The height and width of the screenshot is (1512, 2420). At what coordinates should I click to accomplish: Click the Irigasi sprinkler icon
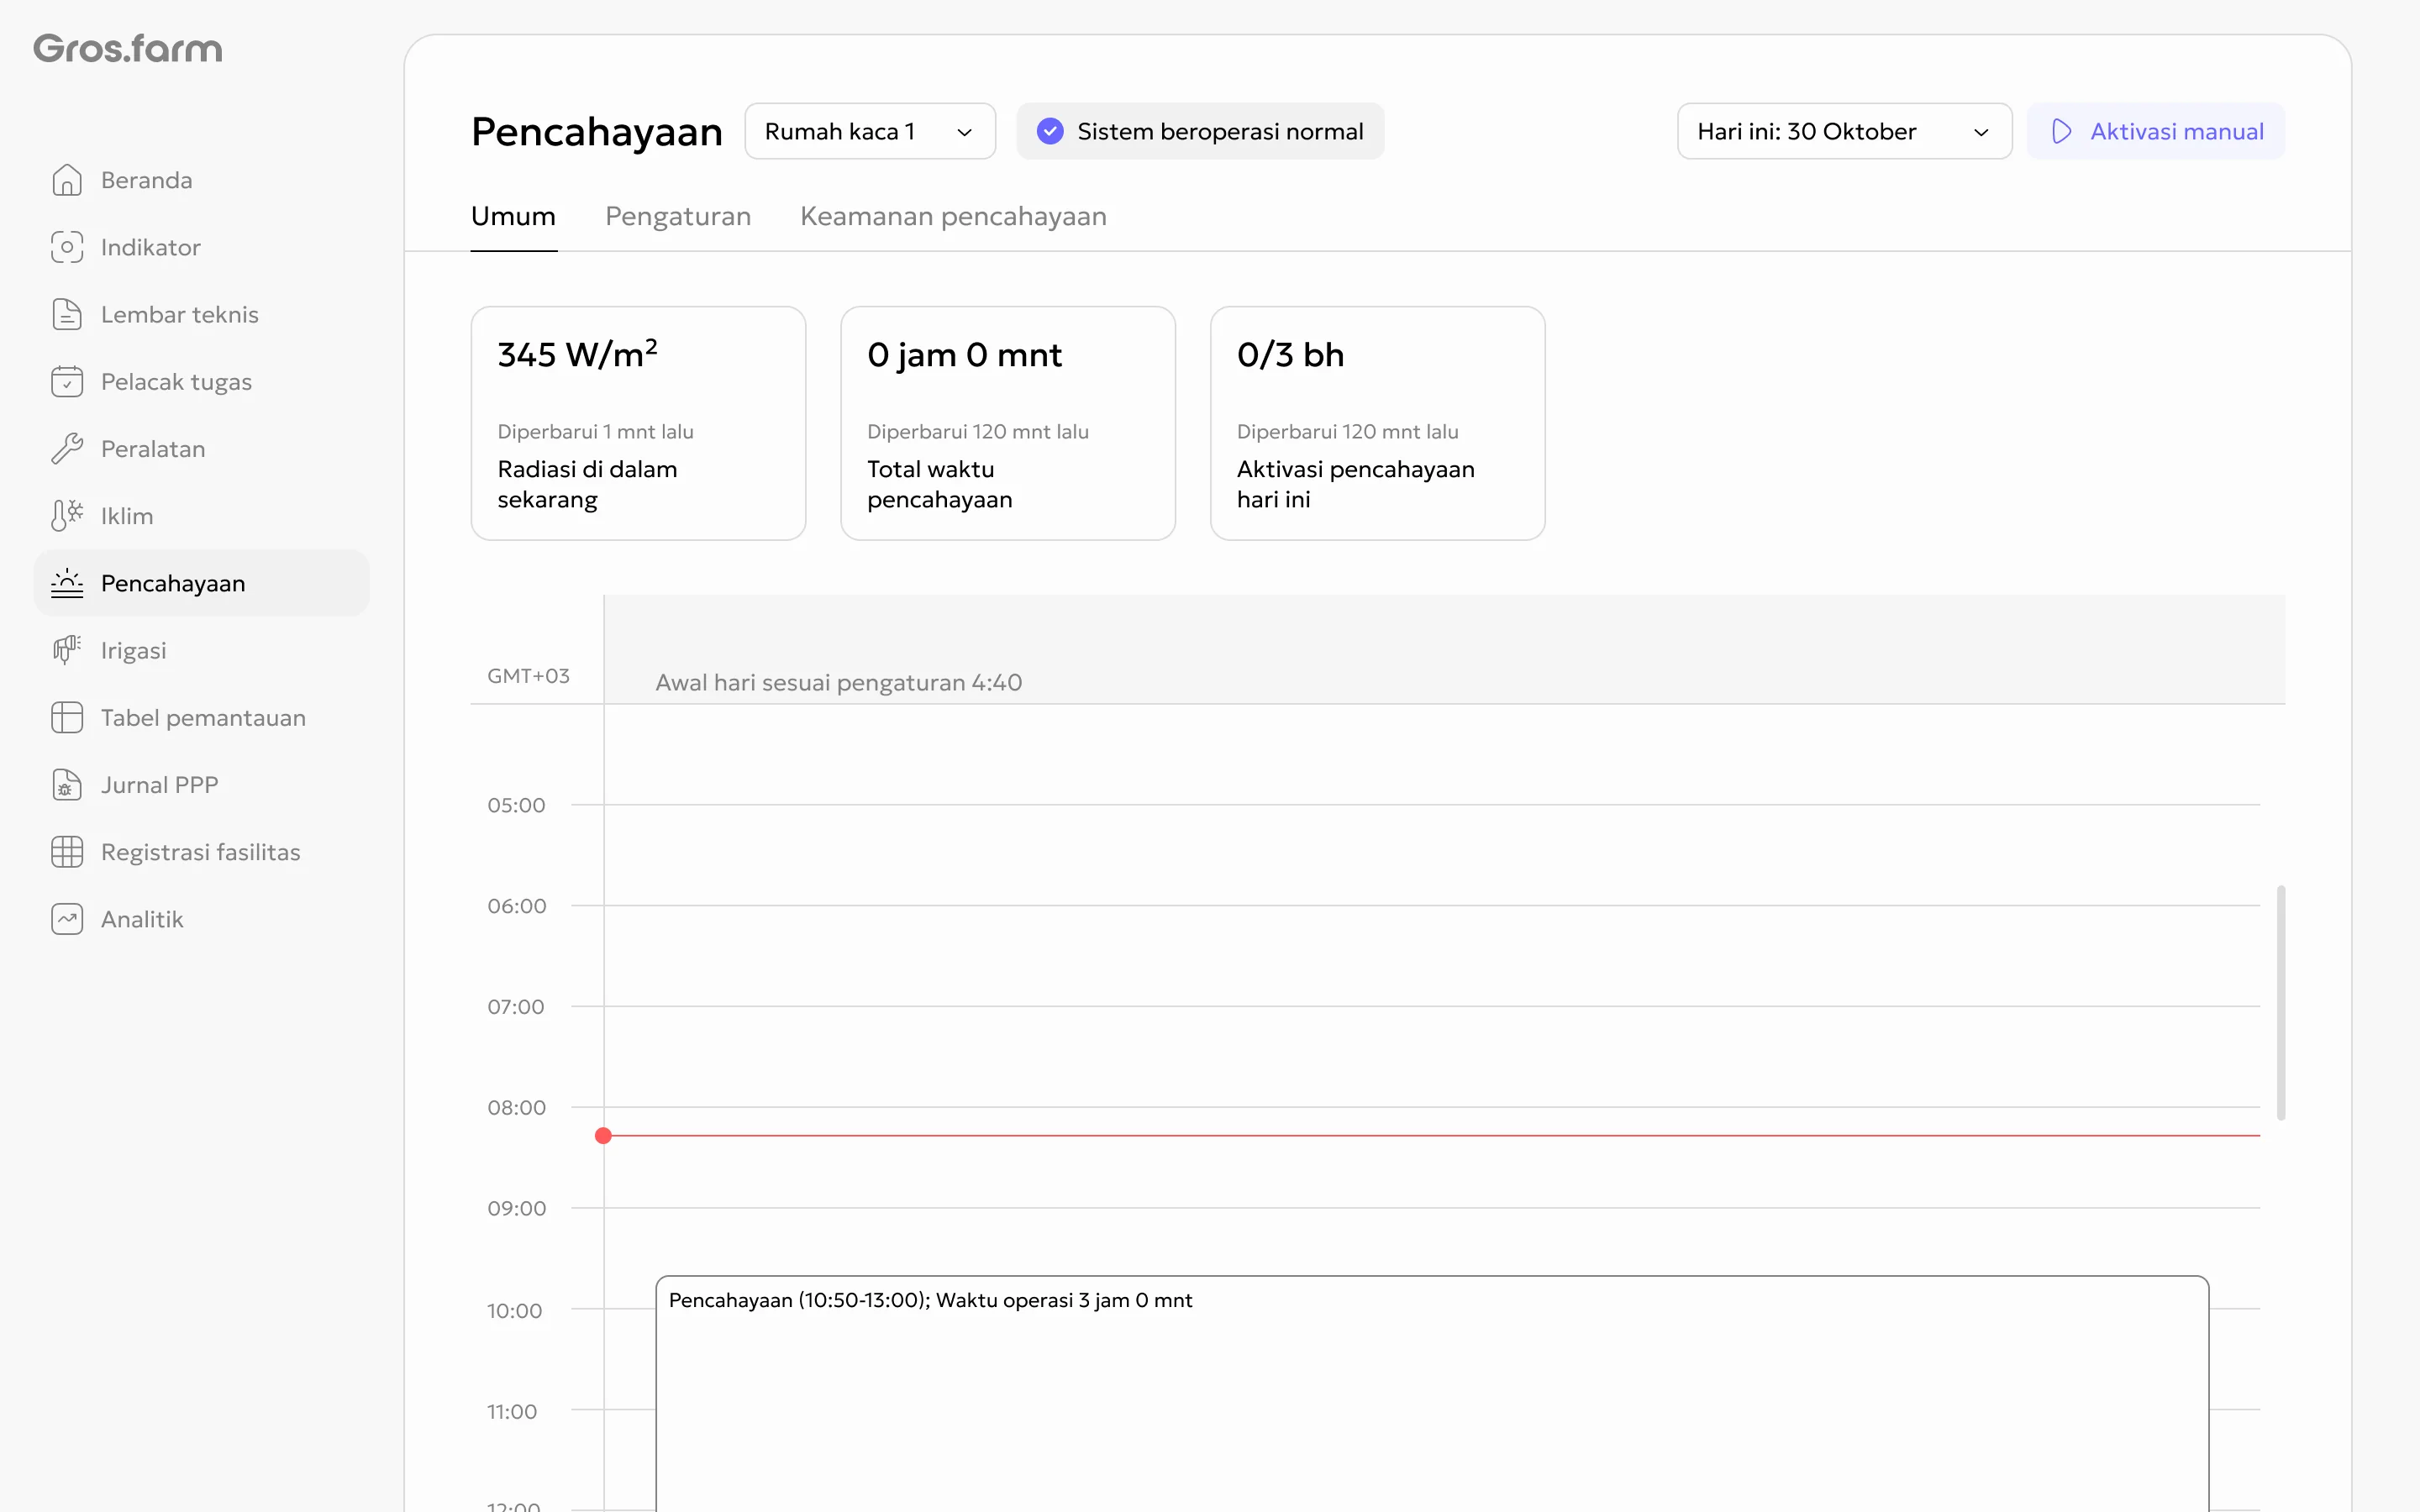(x=67, y=650)
